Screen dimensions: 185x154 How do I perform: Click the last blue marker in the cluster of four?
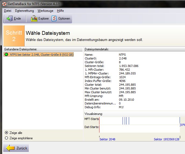tap(129, 121)
